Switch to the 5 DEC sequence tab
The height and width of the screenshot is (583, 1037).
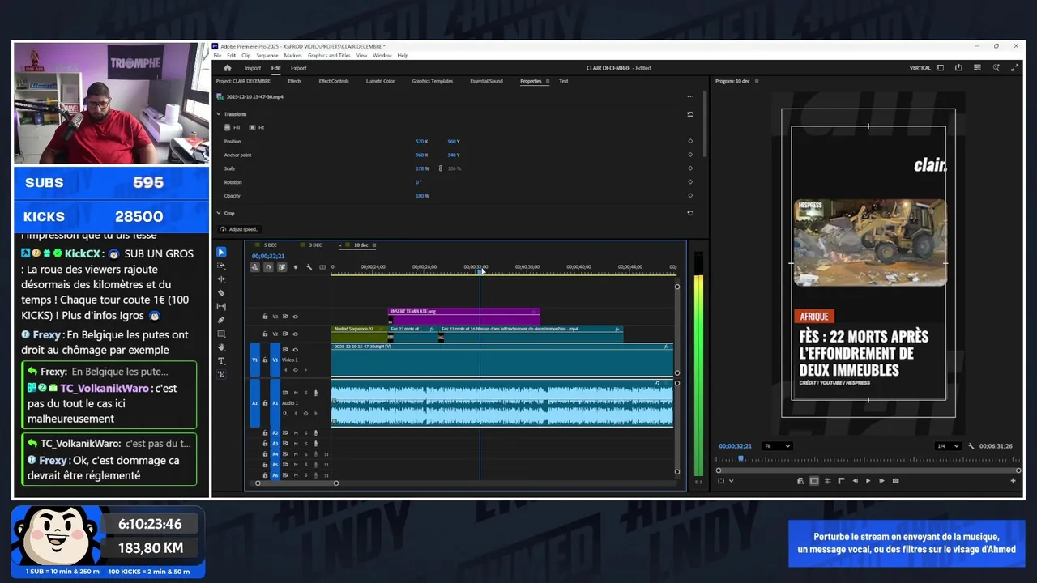pos(271,245)
